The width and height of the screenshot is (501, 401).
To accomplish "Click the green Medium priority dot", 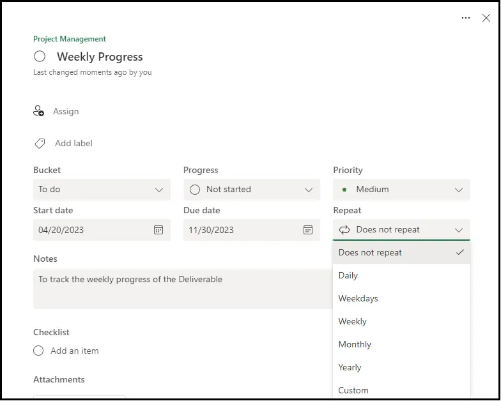I will point(345,190).
